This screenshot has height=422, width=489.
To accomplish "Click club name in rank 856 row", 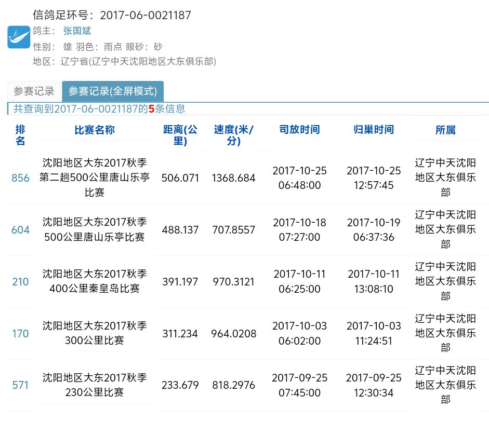I will [x=445, y=178].
